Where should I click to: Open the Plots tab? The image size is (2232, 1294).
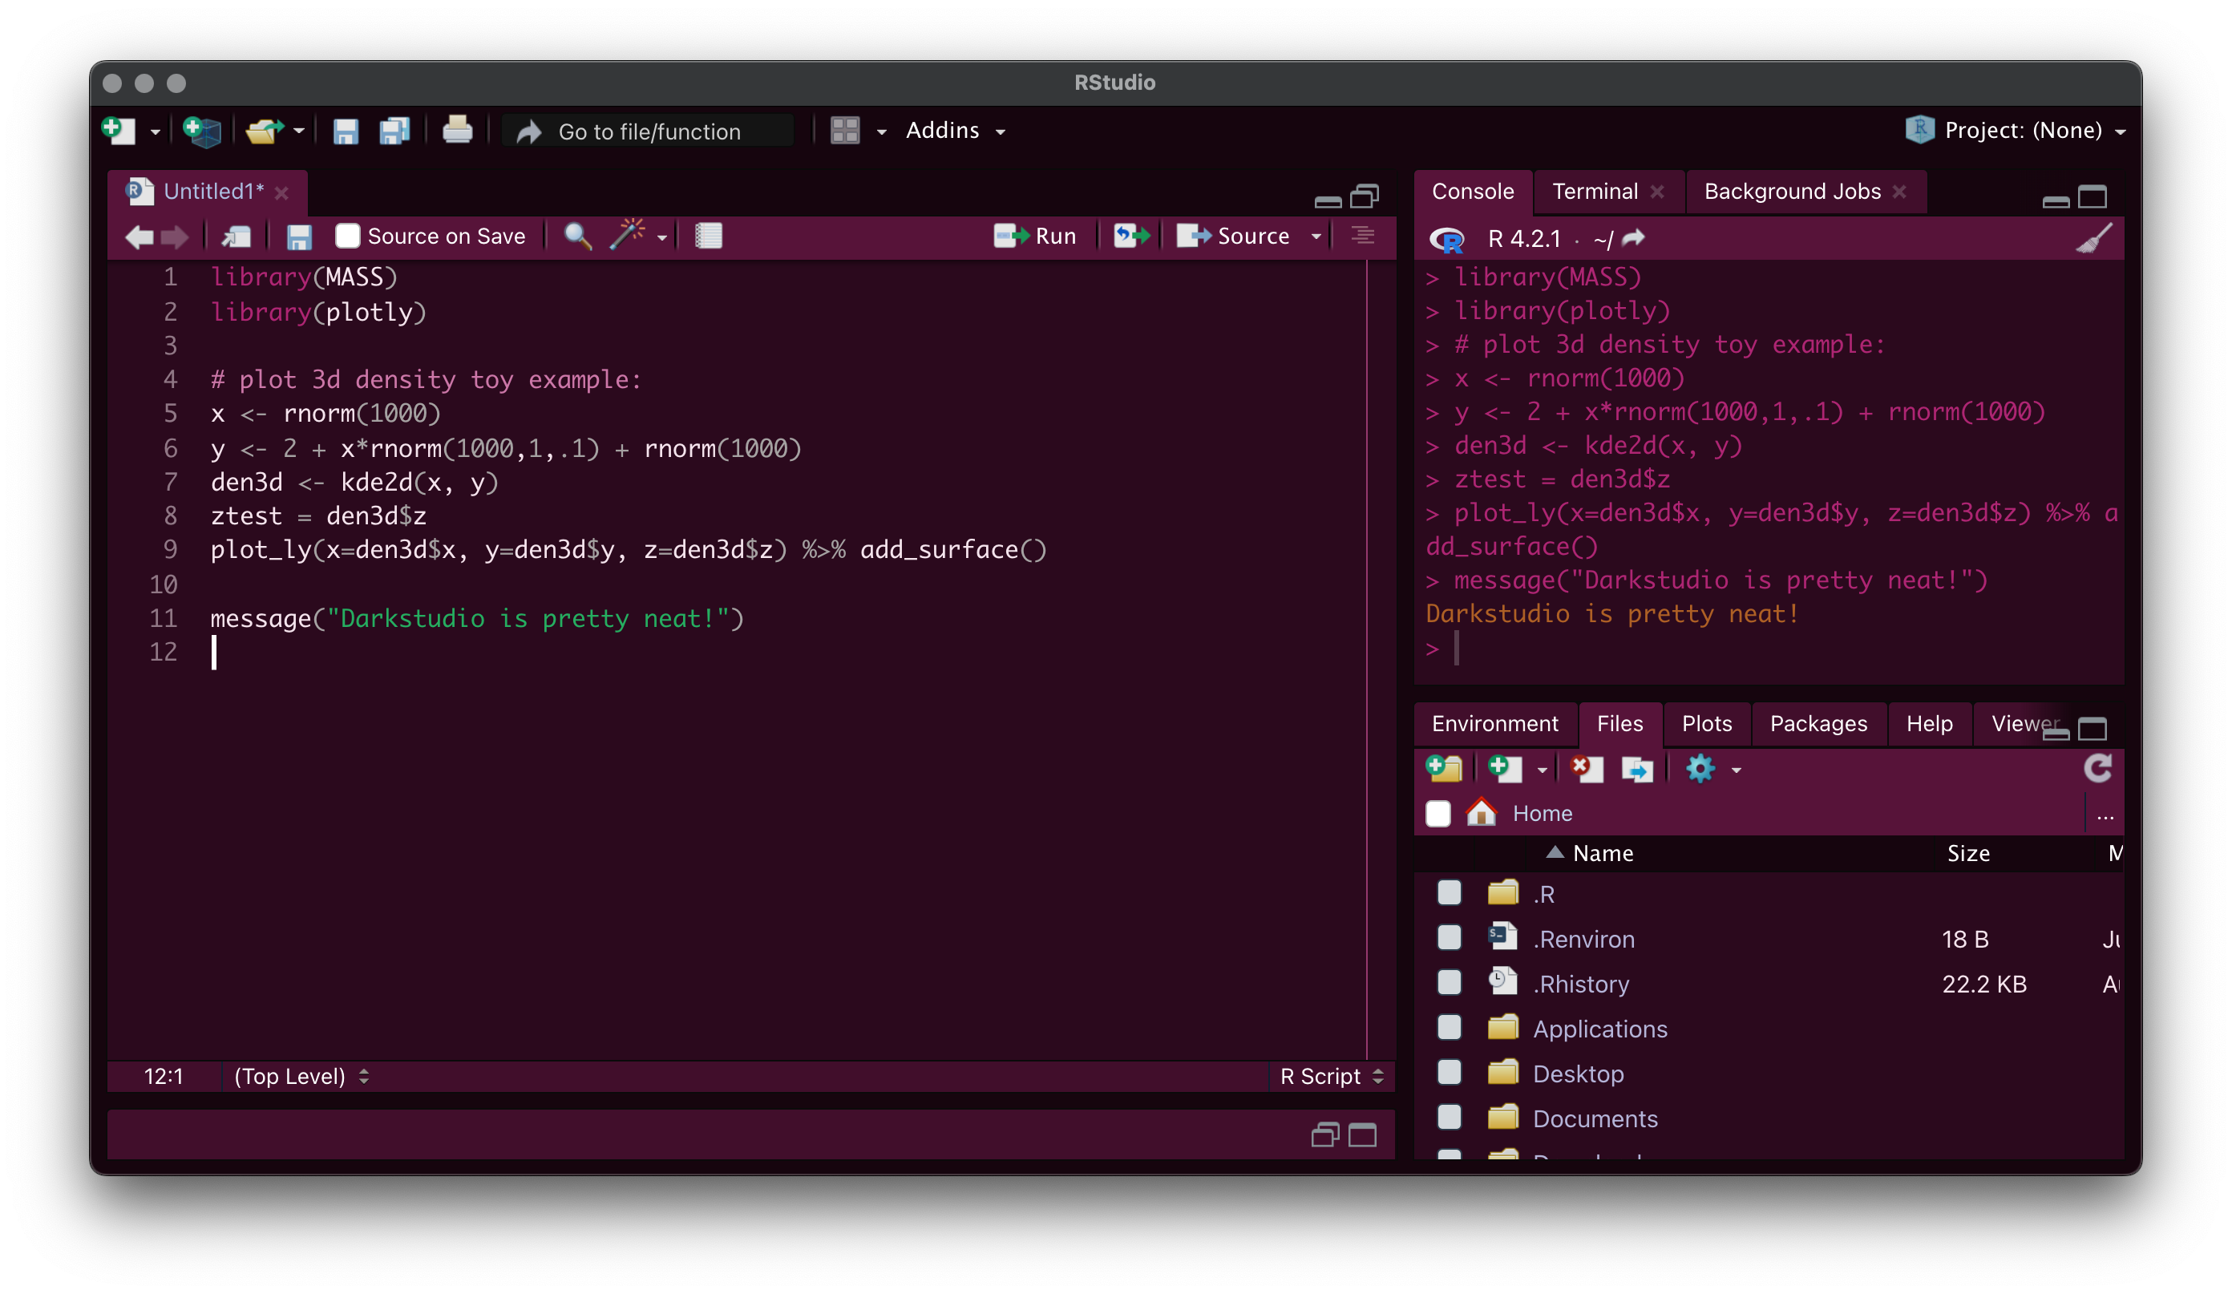[x=1707, y=724]
